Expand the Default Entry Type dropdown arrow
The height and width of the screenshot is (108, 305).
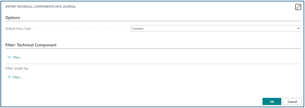point(298,29)
